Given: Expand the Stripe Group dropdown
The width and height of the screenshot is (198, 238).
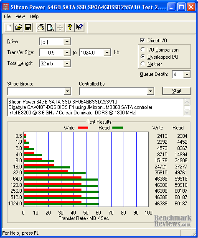Looking at the screenshot, I should point(68,91).
